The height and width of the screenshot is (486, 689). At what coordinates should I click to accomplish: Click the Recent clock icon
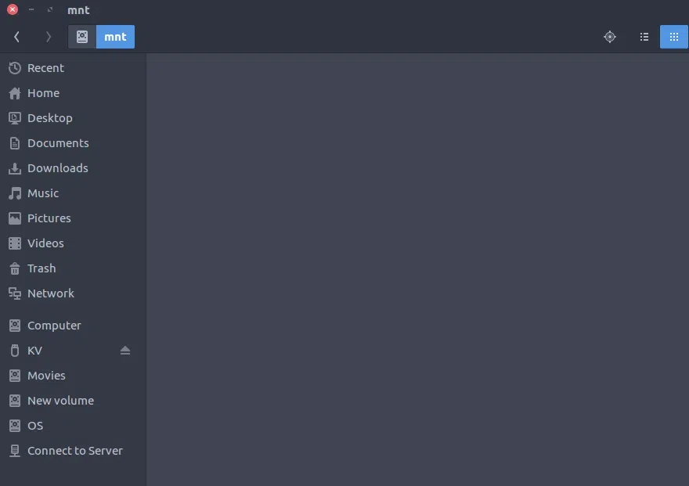coord(14,68)
